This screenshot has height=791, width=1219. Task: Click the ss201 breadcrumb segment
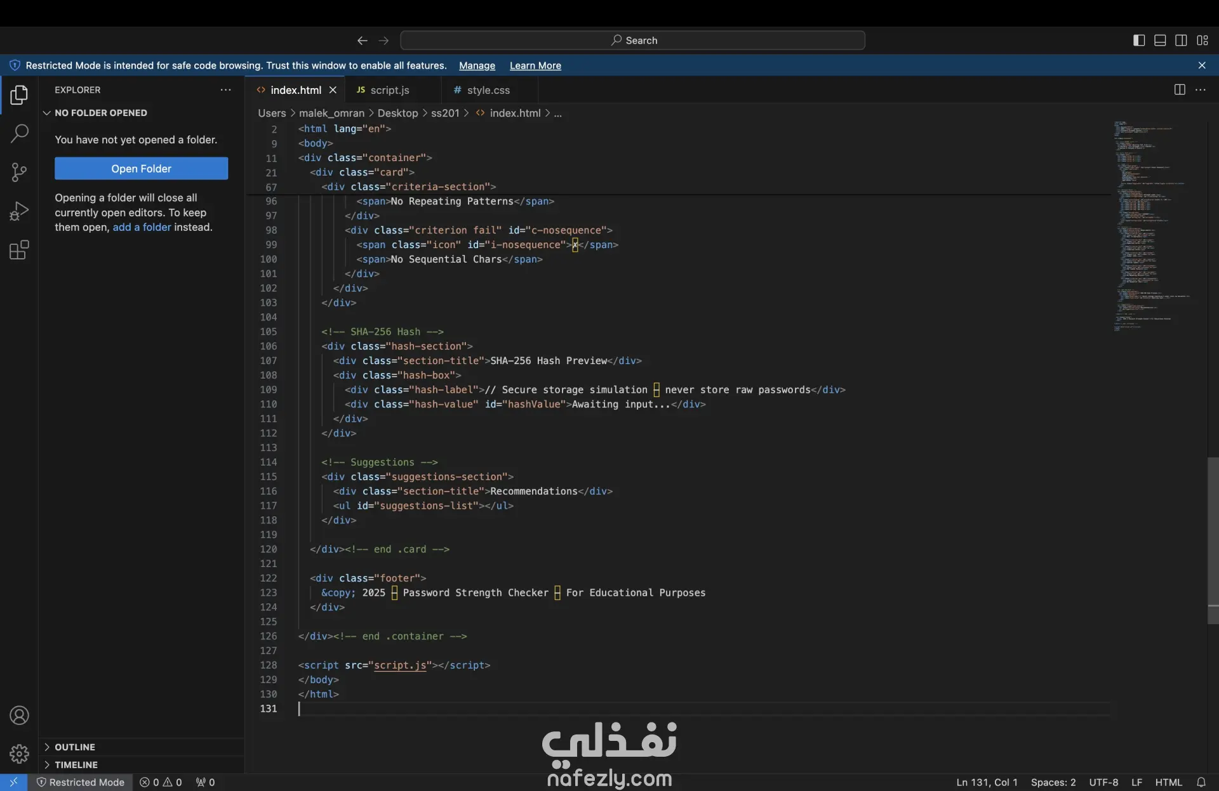[445, 113]
